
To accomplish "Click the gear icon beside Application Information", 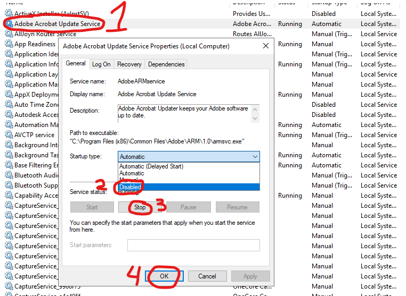I will pyautogui.click(x=9, y=64).
